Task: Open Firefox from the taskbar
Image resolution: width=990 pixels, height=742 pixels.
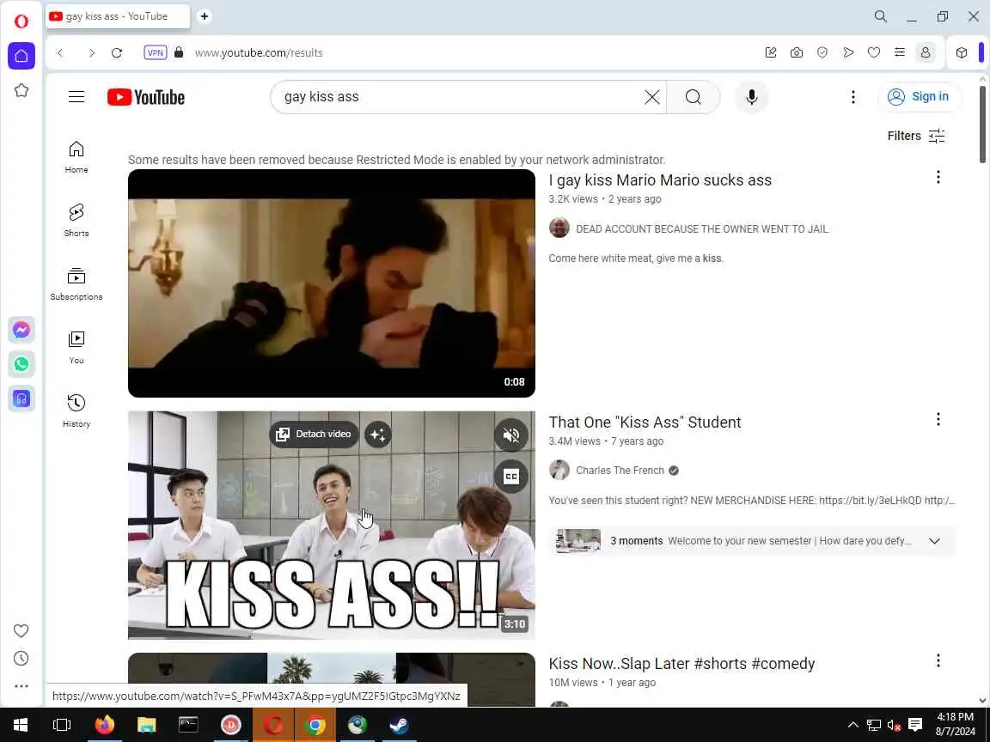Action: point(105,725)
